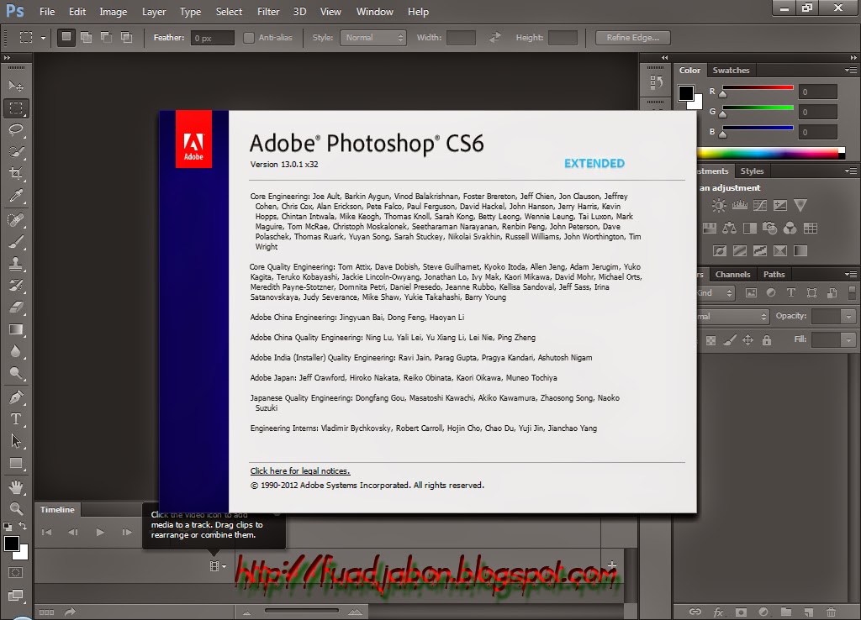Select the Move tool
The image size is (861, 620).
16,86
